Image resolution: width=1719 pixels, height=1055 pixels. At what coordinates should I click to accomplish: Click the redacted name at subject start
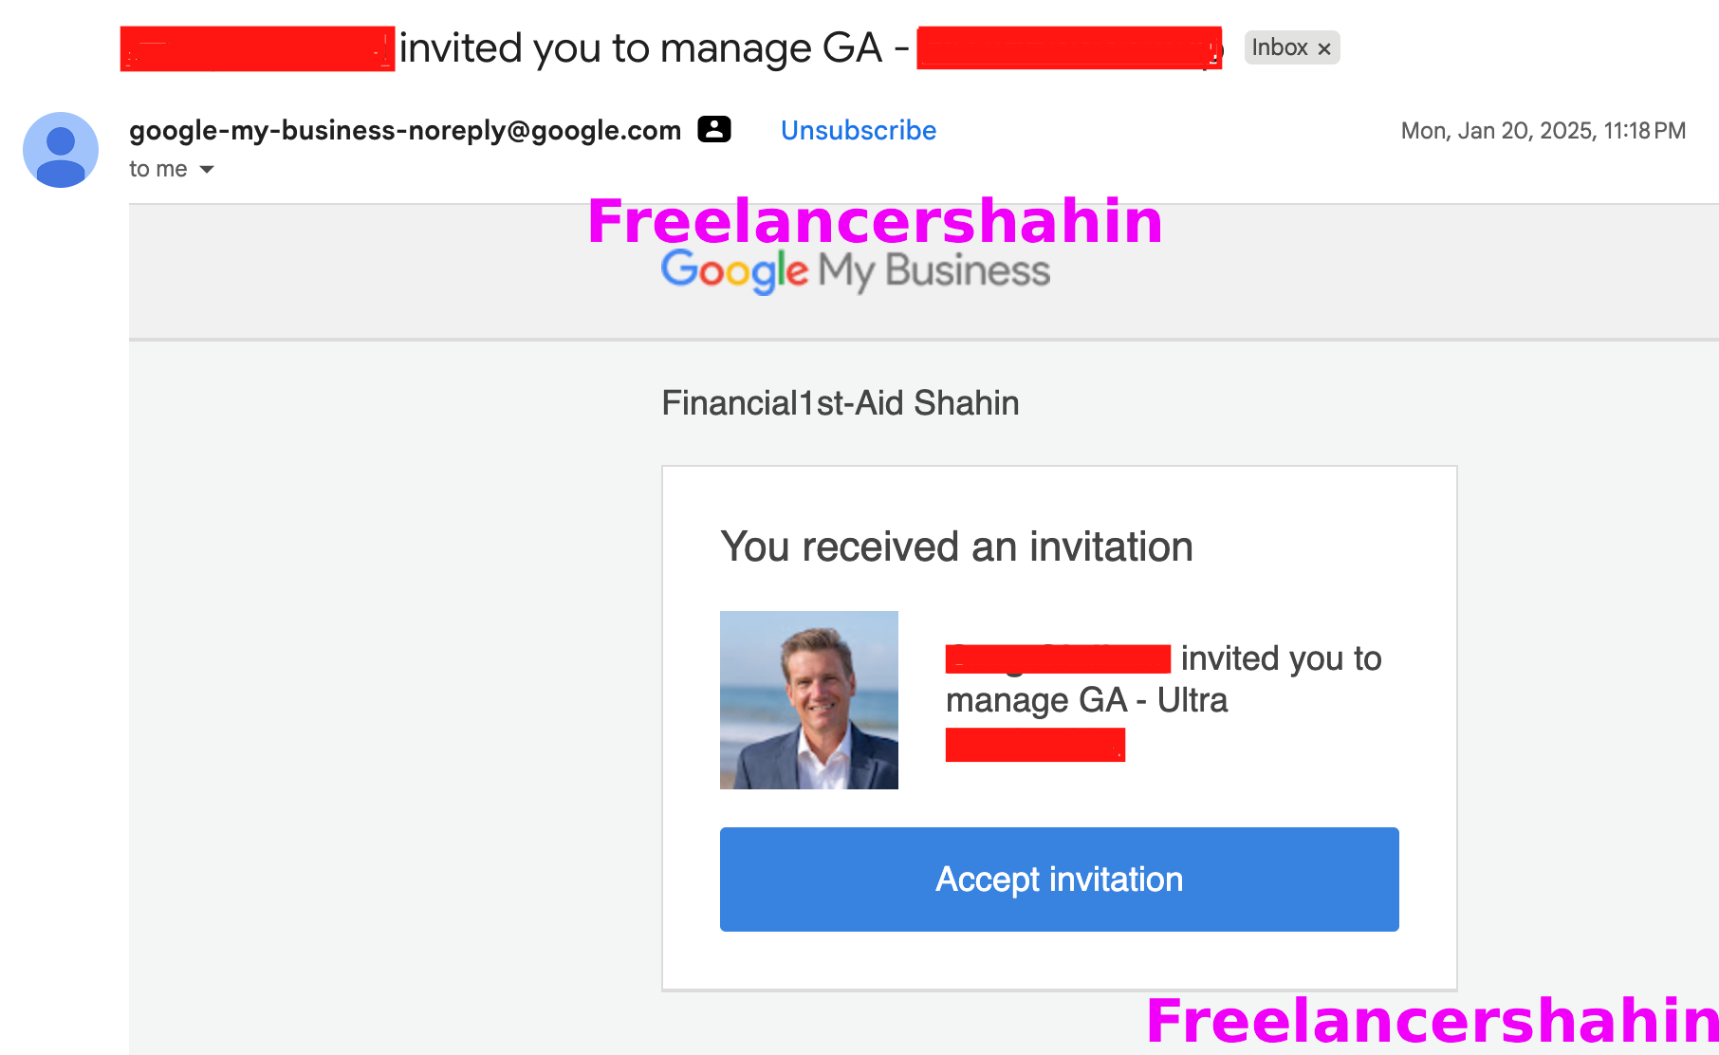pos(257,48)
